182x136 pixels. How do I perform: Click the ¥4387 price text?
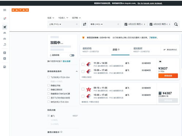(167, 93)
